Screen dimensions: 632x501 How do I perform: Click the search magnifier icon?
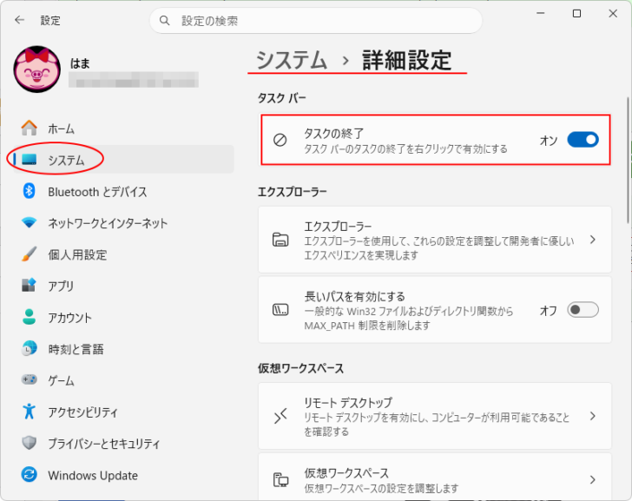(164, 20)
